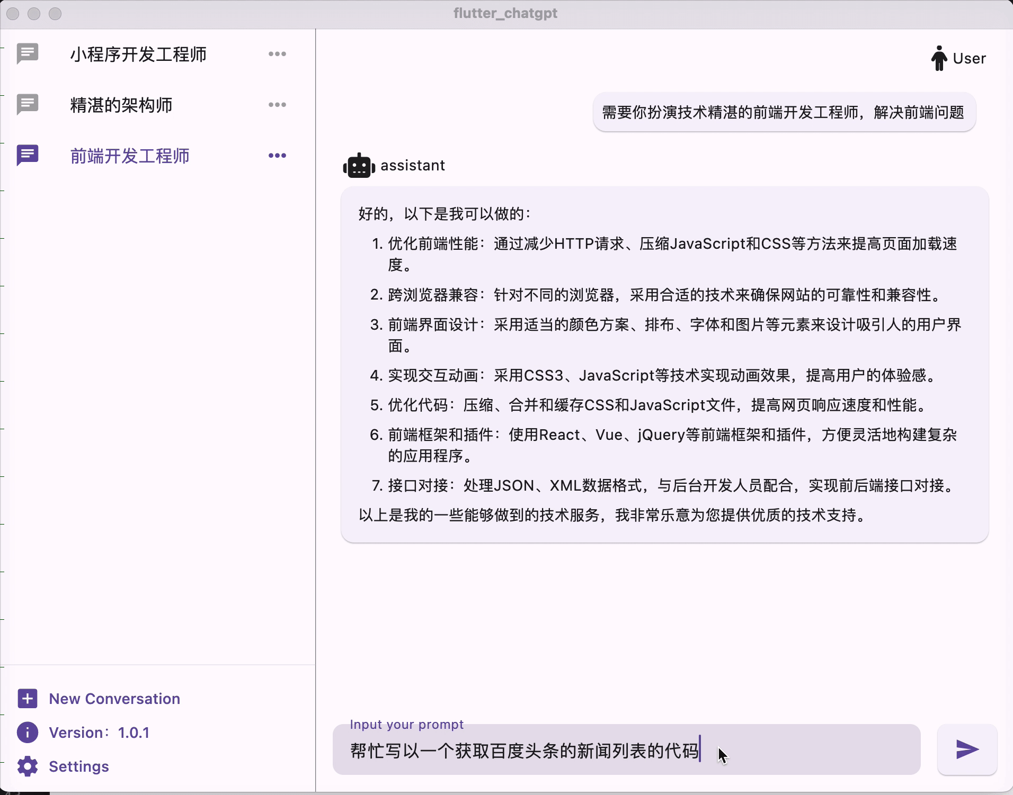This screenshot has width=1013, height=795.
Task: Open more options for 小程序开发工程师
Action: coord(277,54)
